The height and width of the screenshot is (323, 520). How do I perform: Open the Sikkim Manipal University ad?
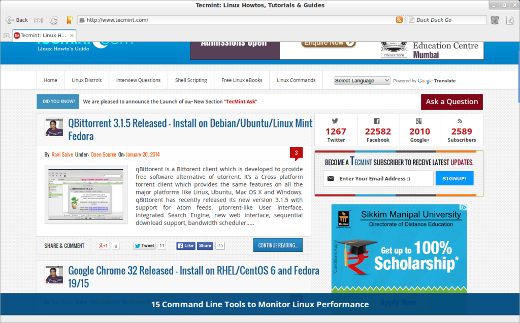(399, 249)
